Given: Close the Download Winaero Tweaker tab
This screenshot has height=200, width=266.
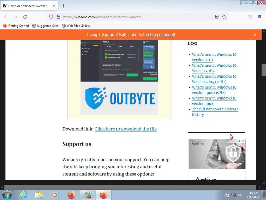Looking at the screenshot, I should click(54, 6).
